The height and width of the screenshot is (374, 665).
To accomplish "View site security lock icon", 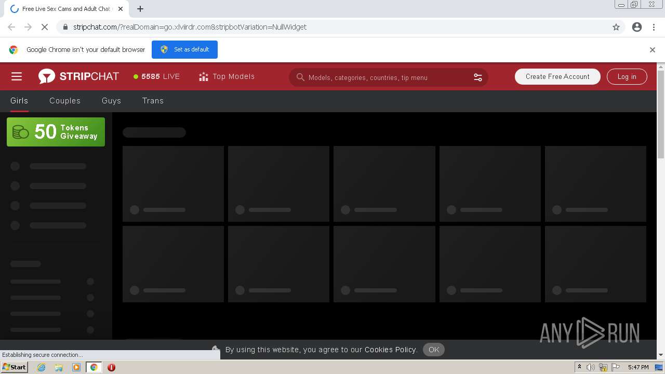I will (x=65, y=27).
